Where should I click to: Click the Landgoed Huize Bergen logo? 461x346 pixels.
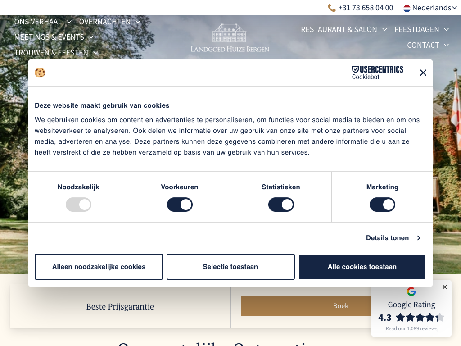click(x=230, y=38)
